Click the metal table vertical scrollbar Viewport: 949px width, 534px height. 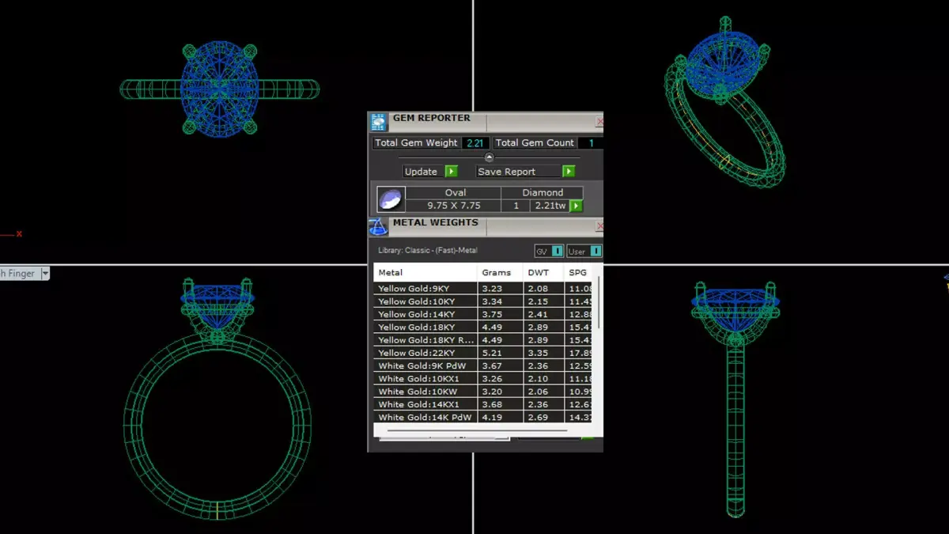(x=599, y=302)
